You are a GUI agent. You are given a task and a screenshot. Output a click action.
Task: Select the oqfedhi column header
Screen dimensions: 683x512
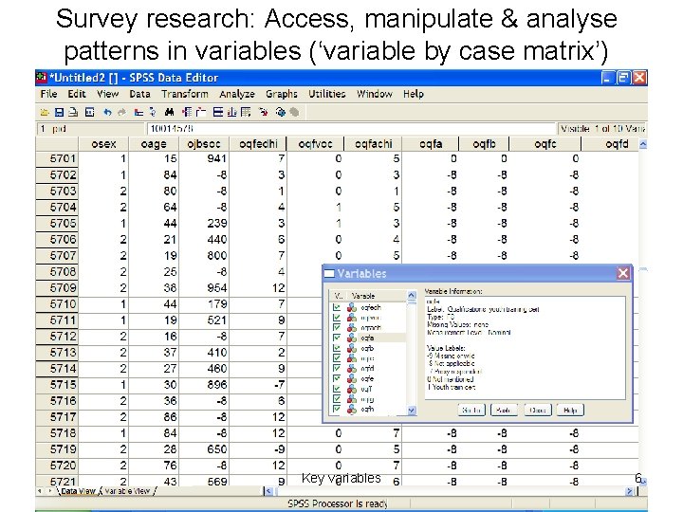coord(258,144)
